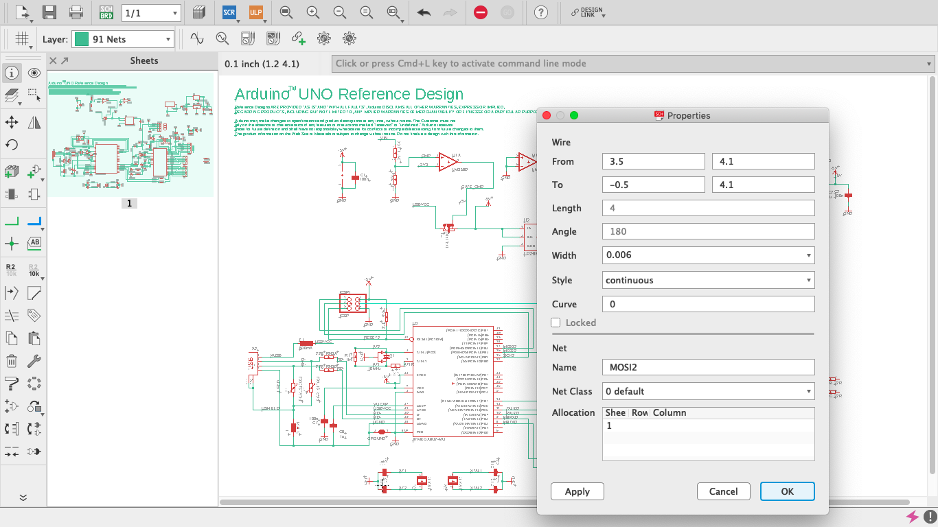Select the Name tool (R2 bold)
Screen dimensions: 938x527
tap(12, 270)
